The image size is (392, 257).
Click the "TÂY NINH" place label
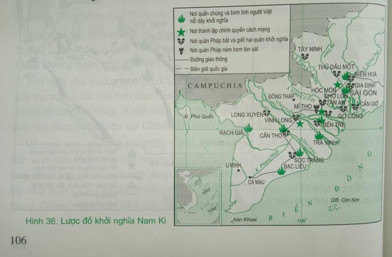click(x=310, y=49)
